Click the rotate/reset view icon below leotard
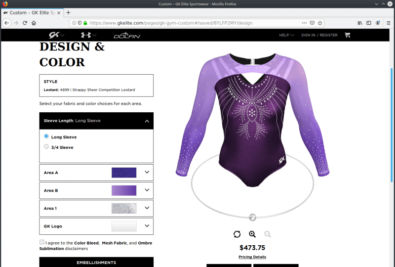Image resolution: width=395 pixels, height=267 pixels. click(x=237, y=234)
